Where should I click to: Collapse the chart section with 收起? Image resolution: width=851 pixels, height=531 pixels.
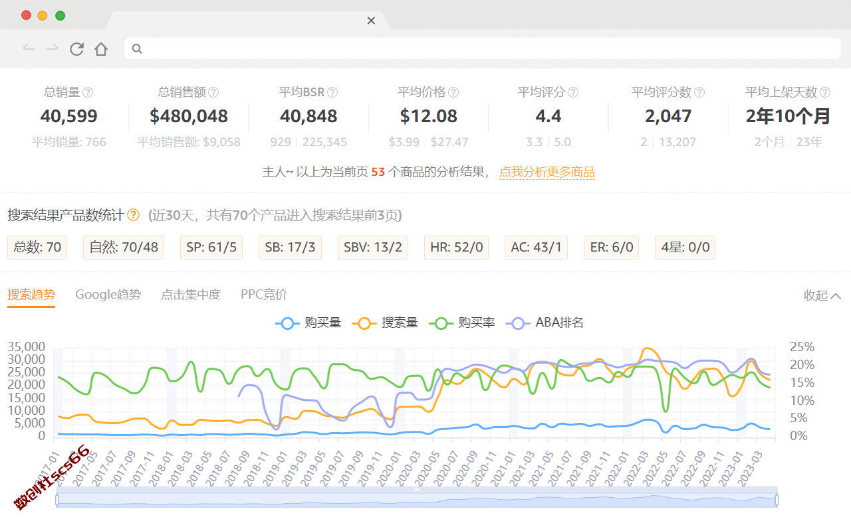(822, 295)
